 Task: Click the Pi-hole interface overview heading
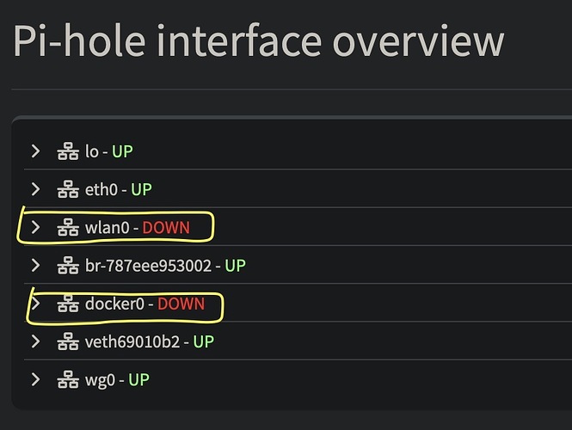(x=258, y=40)
